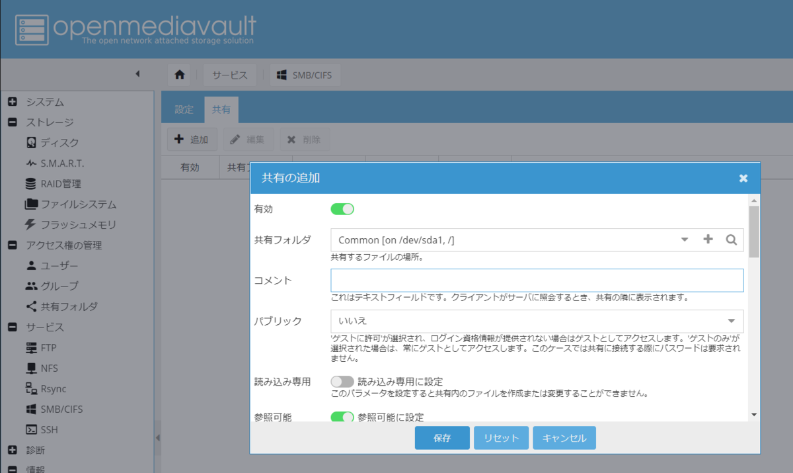Switch to the 設定 tab

[x=184, y=110]
